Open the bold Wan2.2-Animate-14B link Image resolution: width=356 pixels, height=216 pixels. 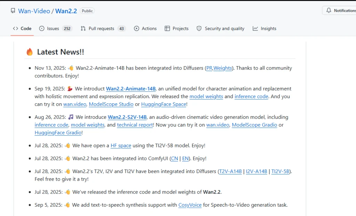(x=131, y=89)
